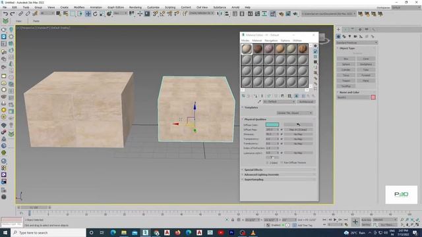Open the material name dropdown '01 - Default'
Screen dimensions: 422x237
click(x=279, y=101)
